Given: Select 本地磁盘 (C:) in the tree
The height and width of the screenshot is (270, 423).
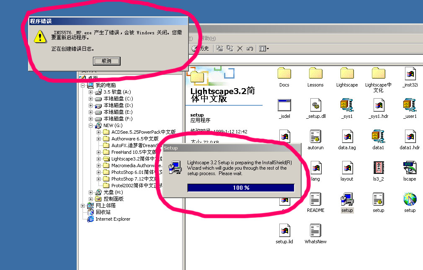Looking at the screenshot, I should pyautogui.click(x=118, y=99).
